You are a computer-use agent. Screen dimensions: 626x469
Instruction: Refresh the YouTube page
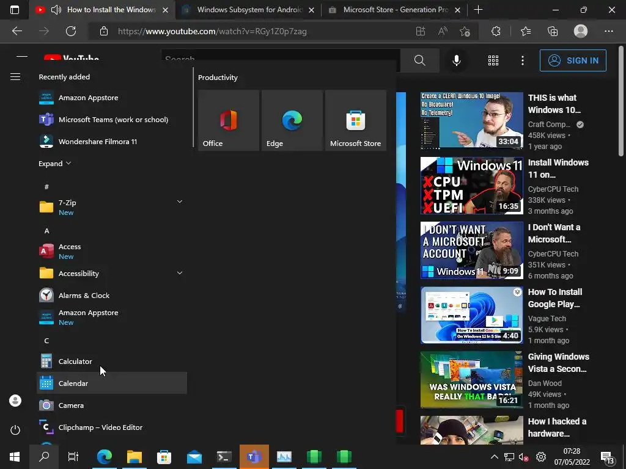coord(71,31)
